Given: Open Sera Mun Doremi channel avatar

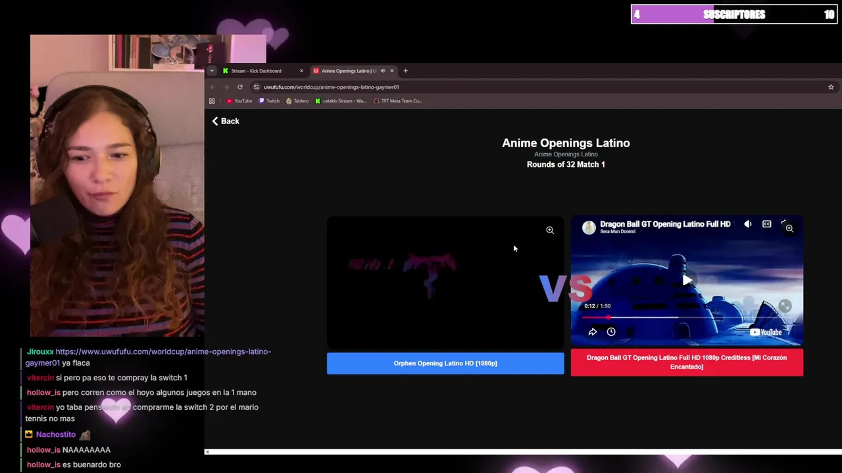Looking at the screenshot, I should [589, 227].
